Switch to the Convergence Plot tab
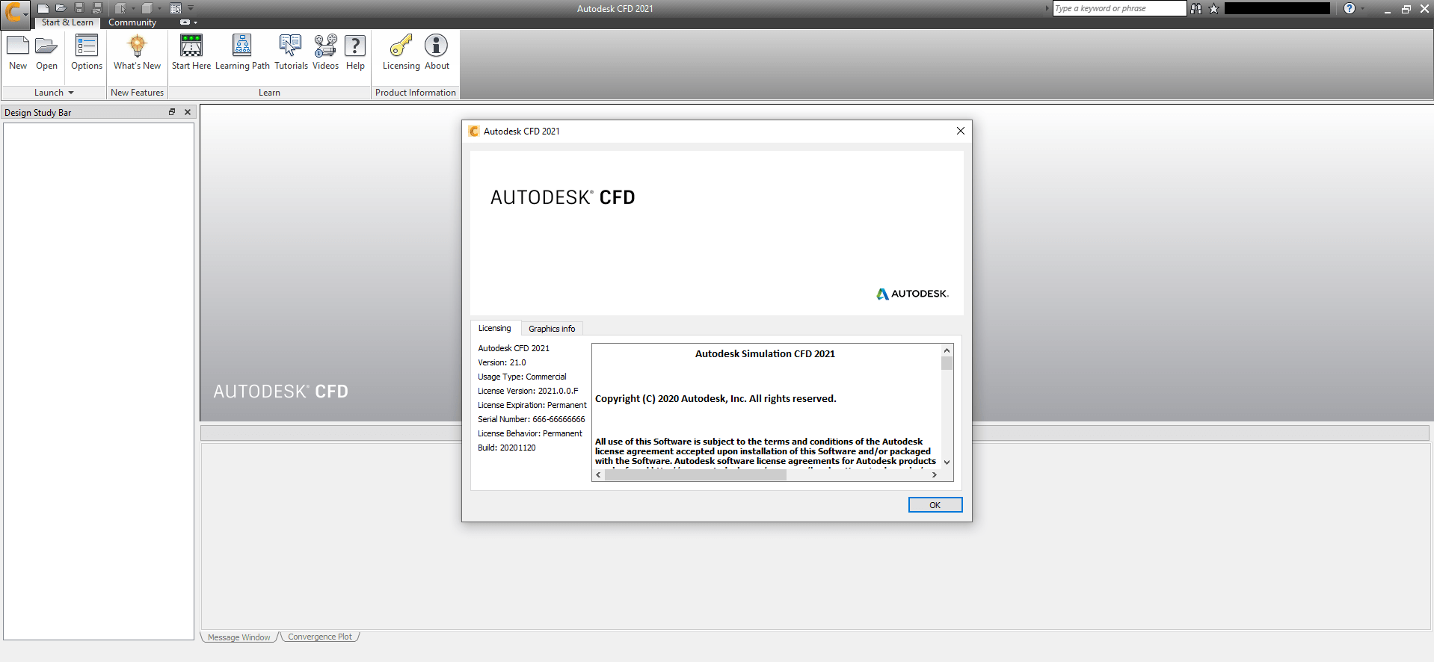Screen dimensions: 1434x662 point(320,637)
